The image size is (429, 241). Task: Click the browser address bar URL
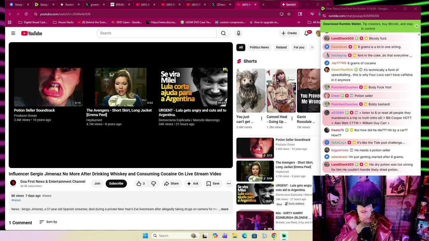coord(65,14)
